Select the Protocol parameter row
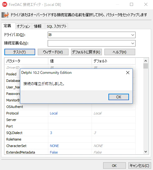The height and width of the screenshot is (170, 153). coord(70,113)
